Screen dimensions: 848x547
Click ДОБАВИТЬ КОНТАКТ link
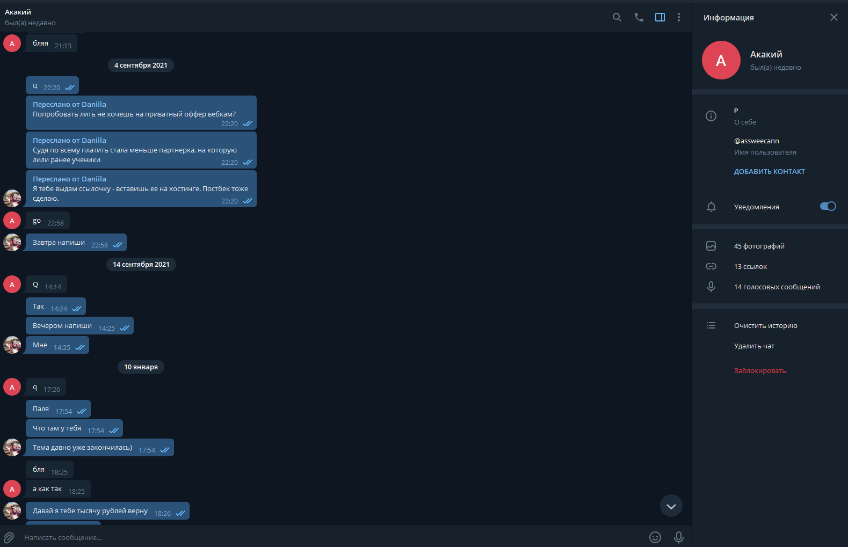[770, 172]
